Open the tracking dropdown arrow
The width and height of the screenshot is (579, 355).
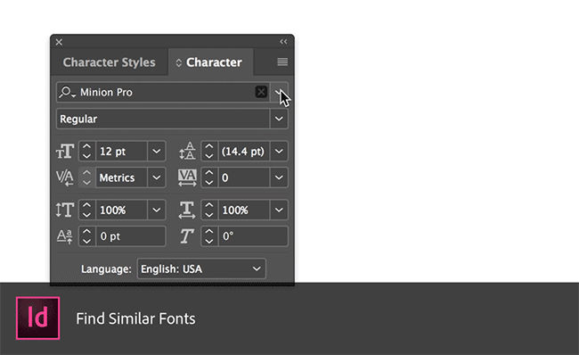tap(279, 177)
